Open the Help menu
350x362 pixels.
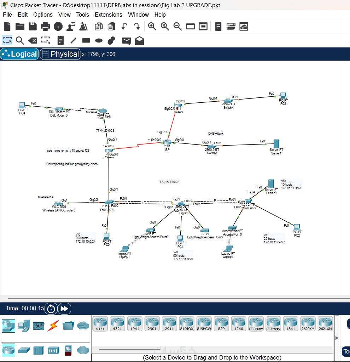[160, 15]
